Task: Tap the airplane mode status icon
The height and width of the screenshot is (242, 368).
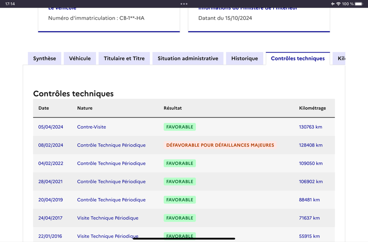Action: tap(333, 4)
